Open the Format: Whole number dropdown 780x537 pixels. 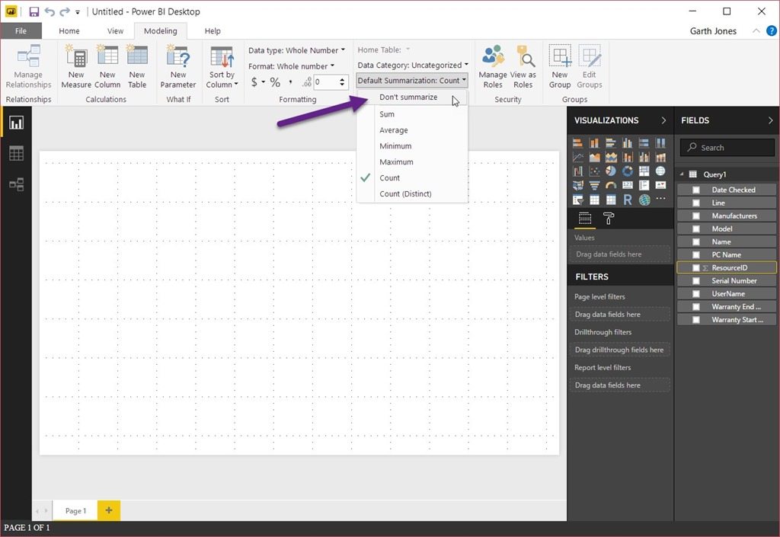coord(292,66)
